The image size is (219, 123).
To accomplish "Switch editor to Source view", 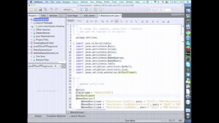I will click(70, 21).
